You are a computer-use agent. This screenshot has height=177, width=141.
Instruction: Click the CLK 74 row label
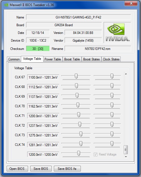pos(20,145)
